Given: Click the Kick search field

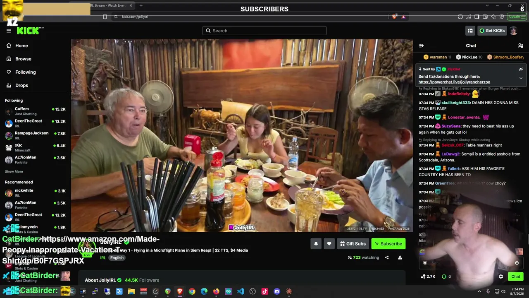Looking at the screenshot, I should tap(264, 31).
